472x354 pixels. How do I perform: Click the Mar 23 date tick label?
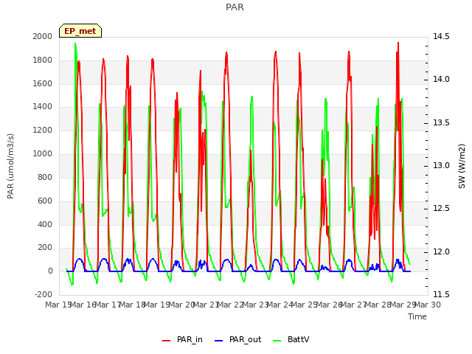[x=256, y=305]
